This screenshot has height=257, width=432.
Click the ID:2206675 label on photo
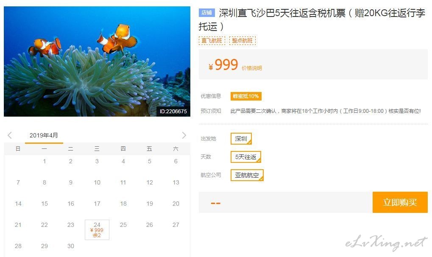pos(173,112)
